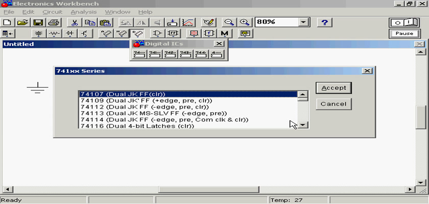Expand the 80% zoom dropdown
This screenshot has width=429, height=204.
(x=303, y=22)
